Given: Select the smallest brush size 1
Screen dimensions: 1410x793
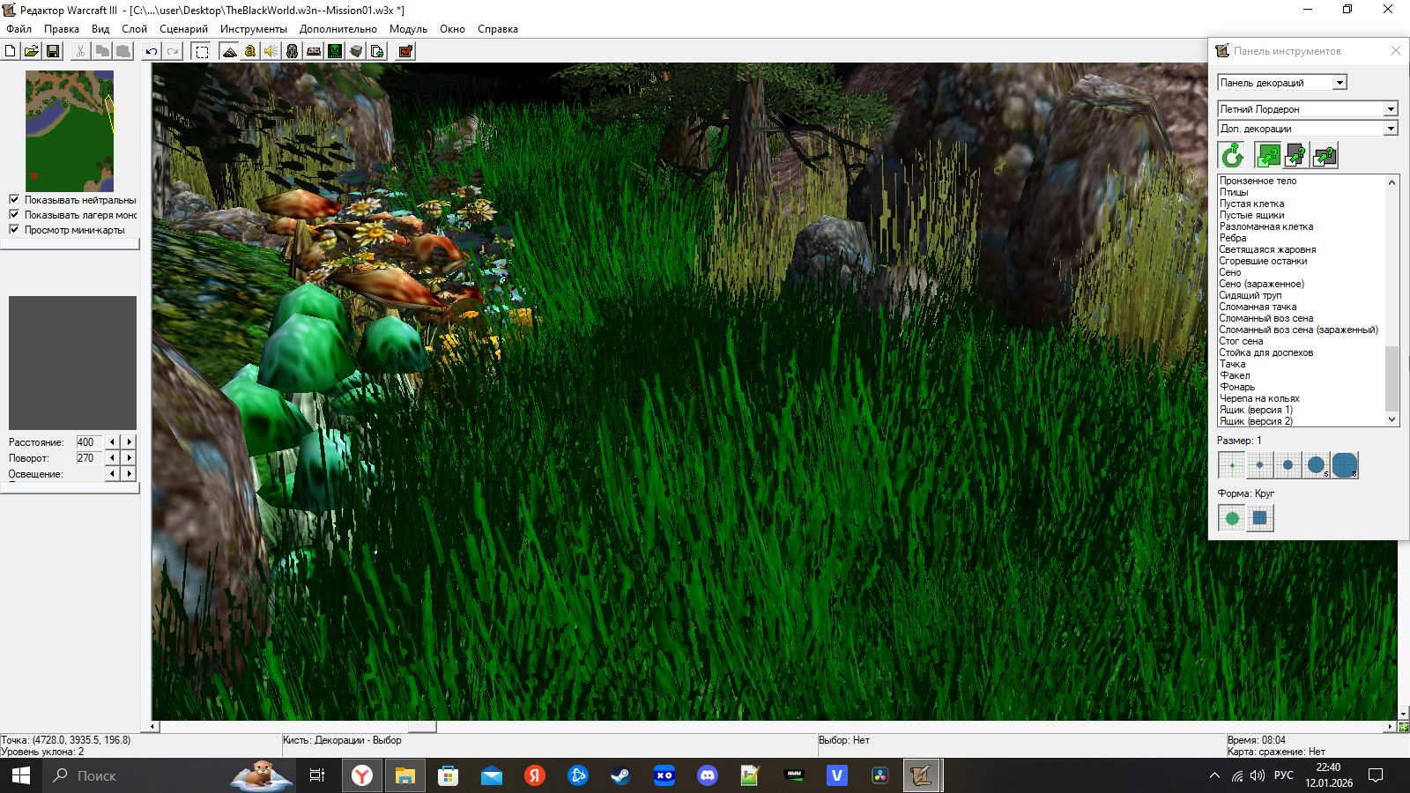Looking at the screenshot, I should 1232,465.
